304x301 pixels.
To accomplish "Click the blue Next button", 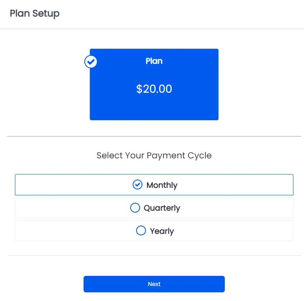I will (154, 284).
